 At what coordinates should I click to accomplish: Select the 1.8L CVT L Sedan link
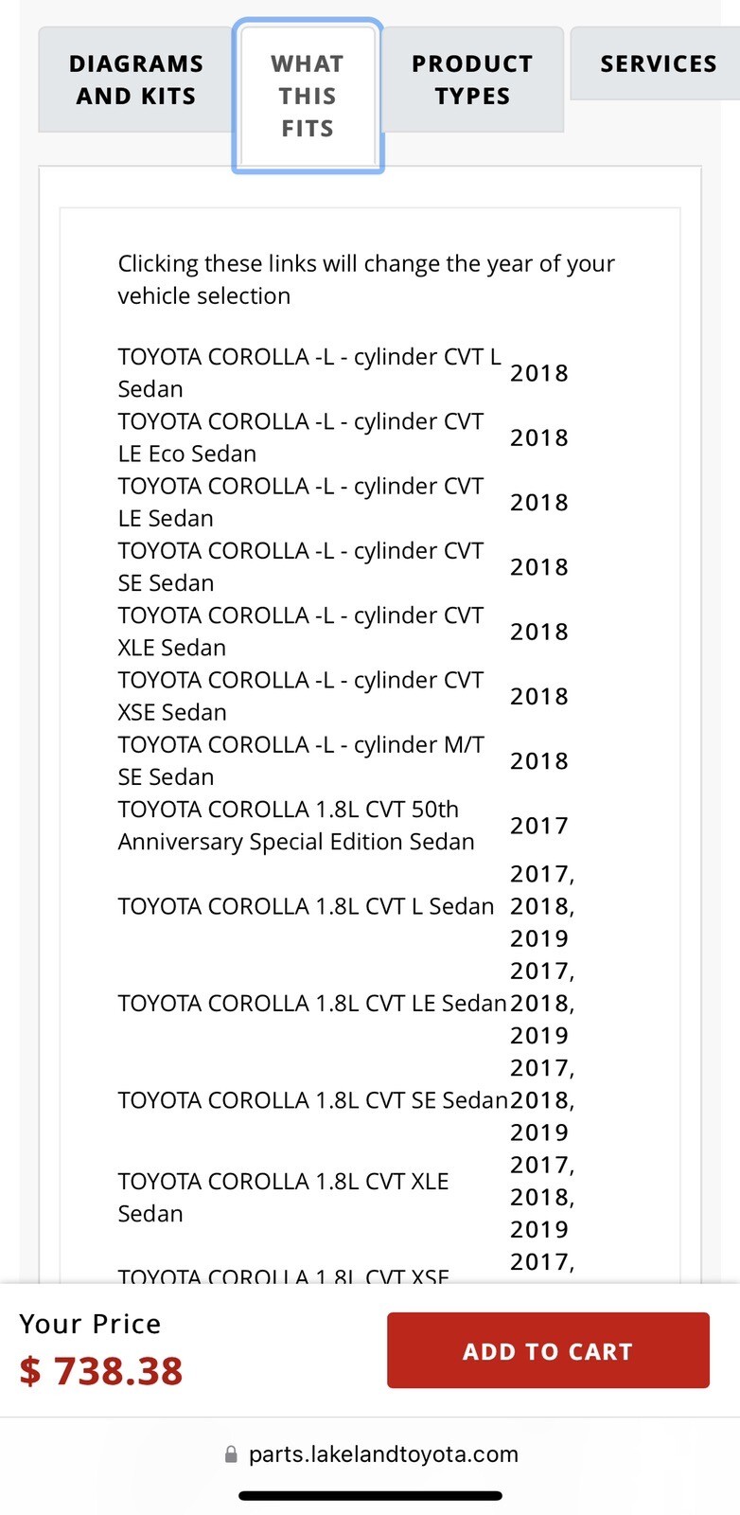click(x=305, y=906)
